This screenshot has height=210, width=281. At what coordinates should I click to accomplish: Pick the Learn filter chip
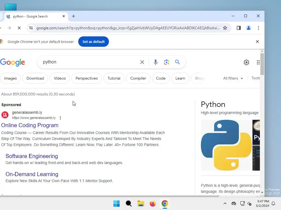180,78
